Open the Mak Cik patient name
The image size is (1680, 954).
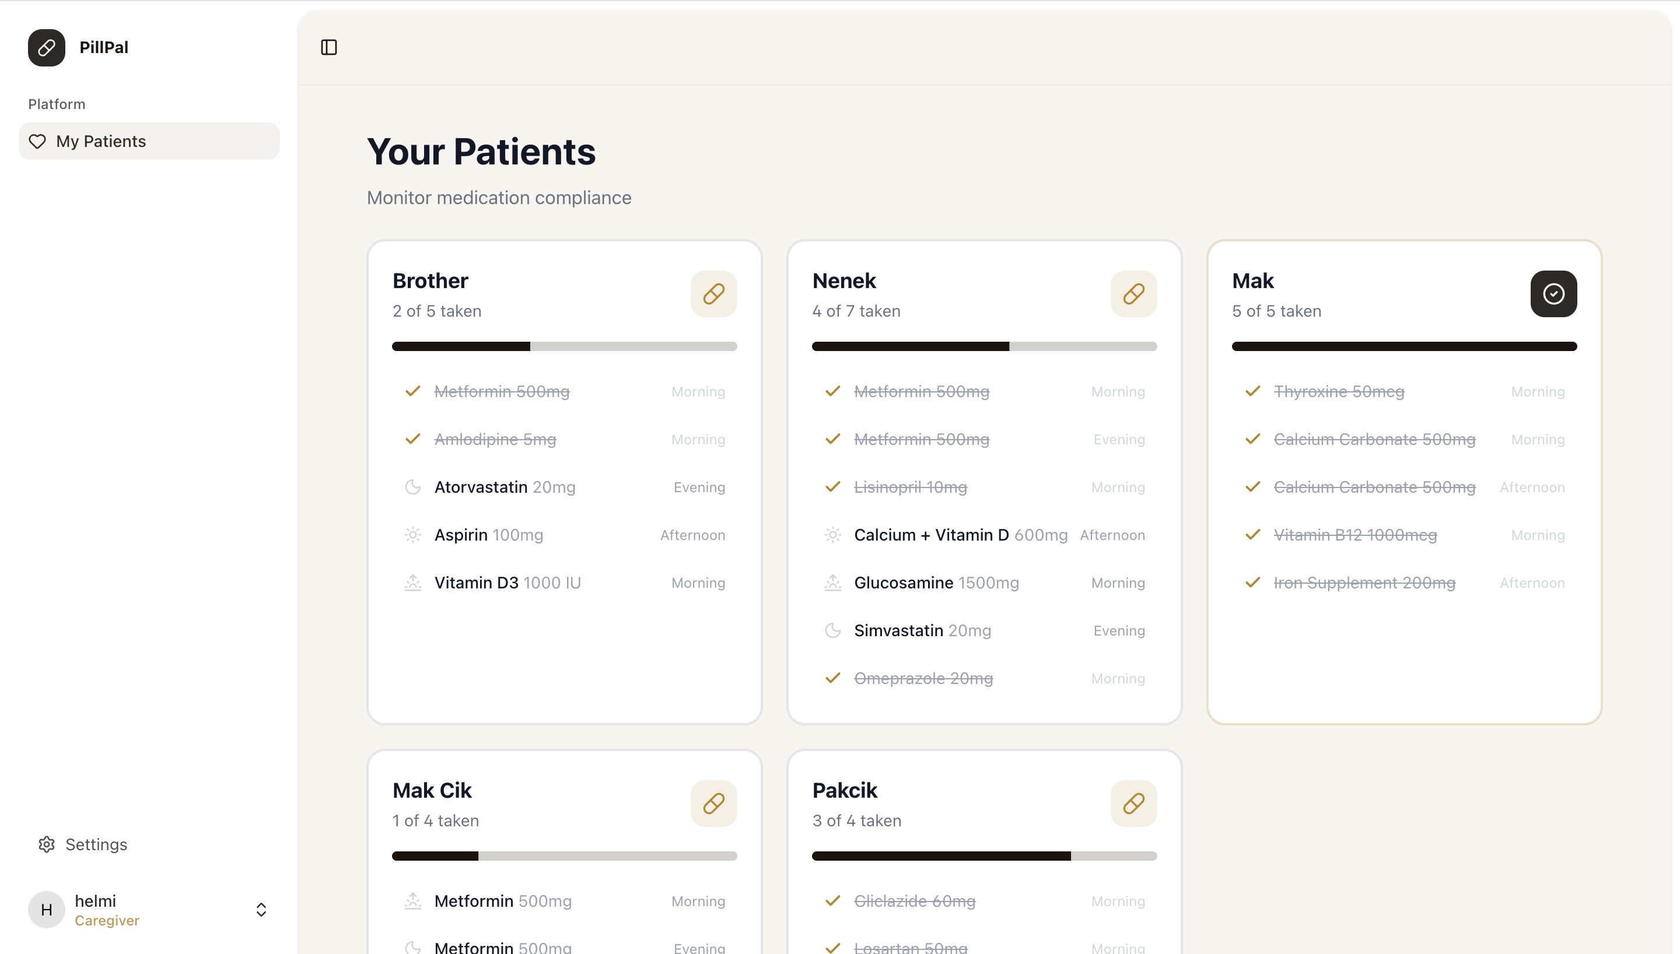point(432,791)
